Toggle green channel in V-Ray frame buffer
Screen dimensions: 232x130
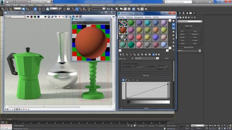click(x=35, y=17)
